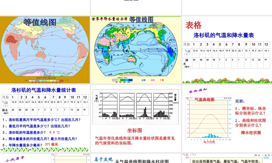Click the red label 降水柱状图

tap(251, 133)
